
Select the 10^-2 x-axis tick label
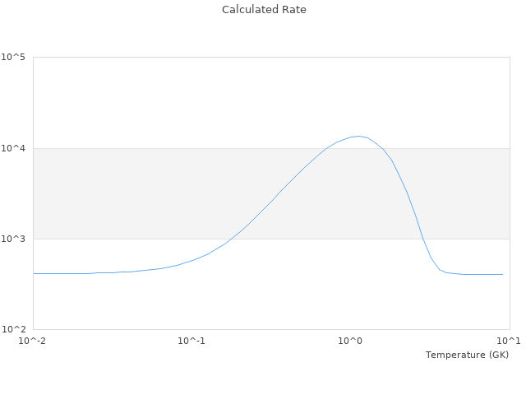tap(33, 342)
